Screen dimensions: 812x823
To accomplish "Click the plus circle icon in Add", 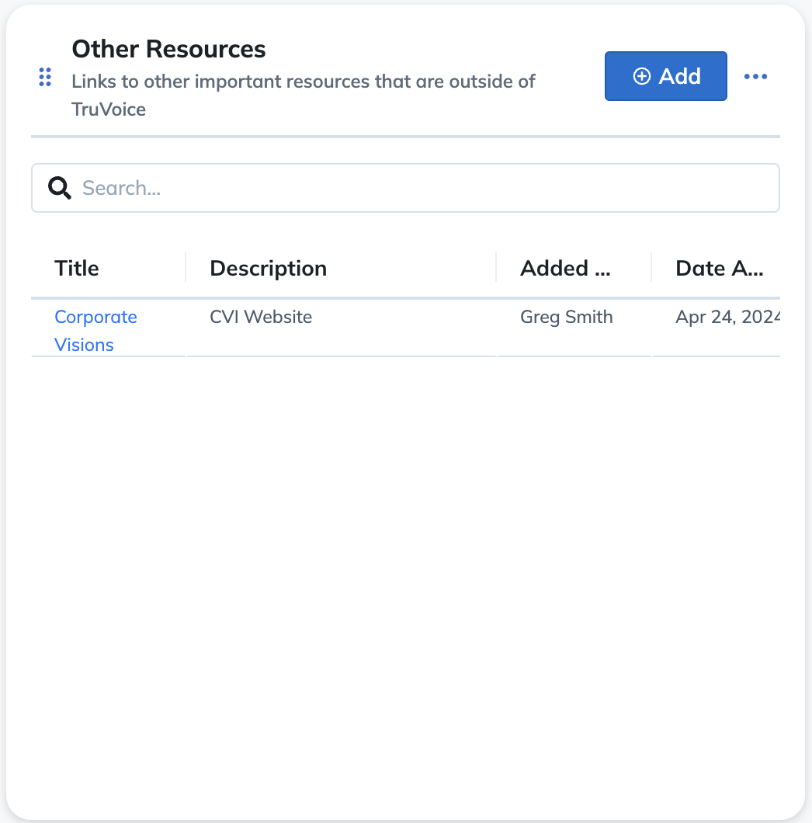I will click(641, 76).
